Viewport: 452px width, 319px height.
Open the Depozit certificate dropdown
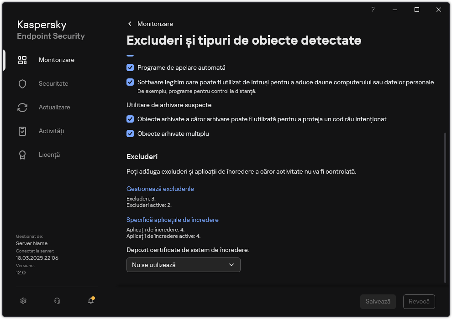183,265
